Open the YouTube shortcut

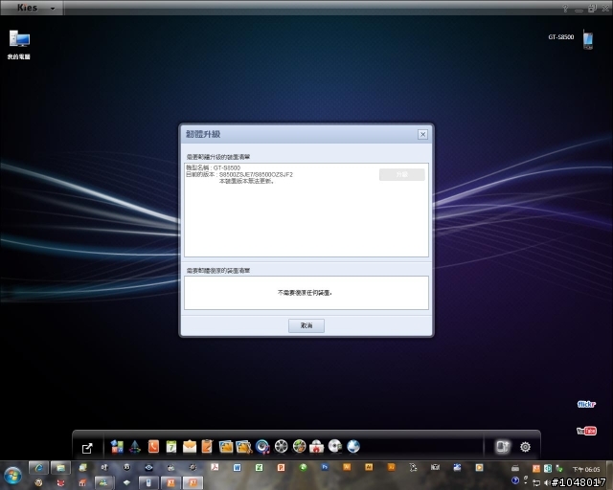point(586,431)
